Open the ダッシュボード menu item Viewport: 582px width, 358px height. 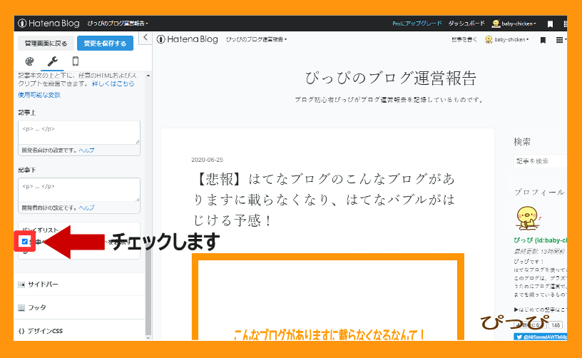pos(466,24)
